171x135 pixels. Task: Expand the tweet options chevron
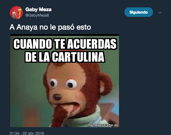[160, 12]
